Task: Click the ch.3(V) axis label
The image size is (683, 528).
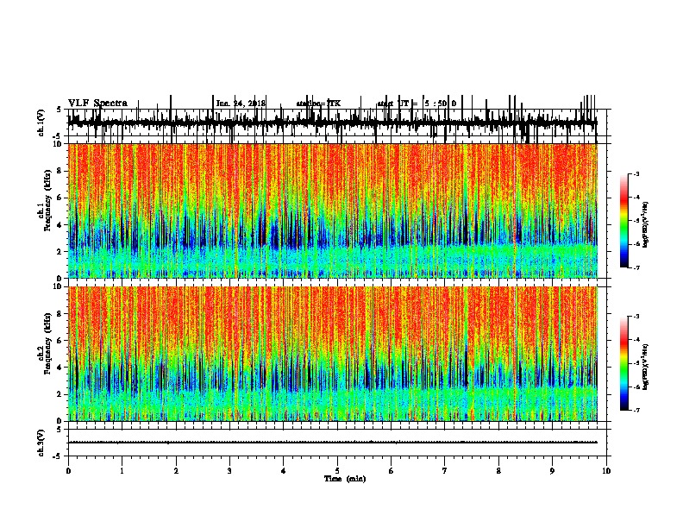Action: [41, 443]
